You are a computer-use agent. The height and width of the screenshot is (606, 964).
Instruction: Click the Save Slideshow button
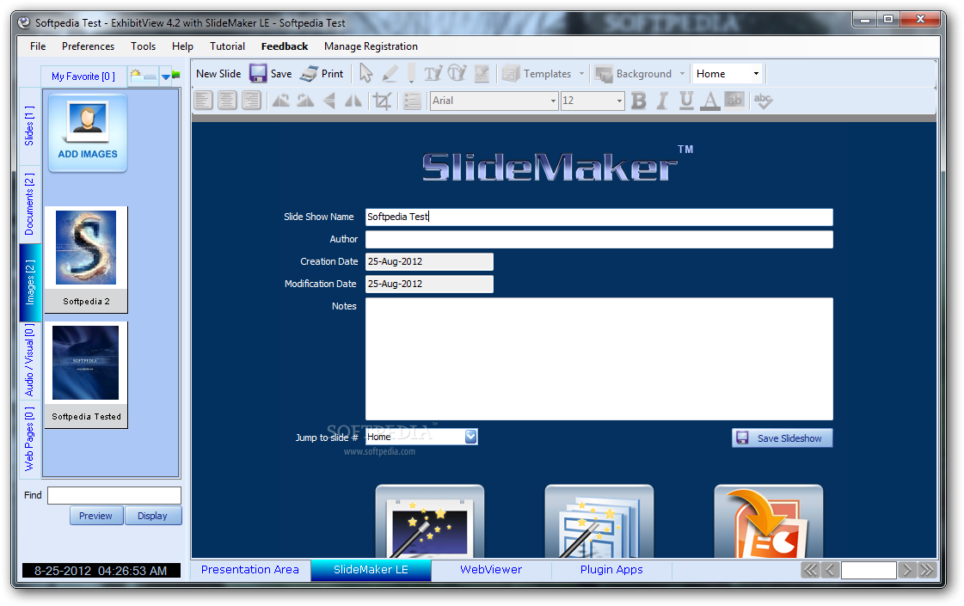click(x=782, y=438)
